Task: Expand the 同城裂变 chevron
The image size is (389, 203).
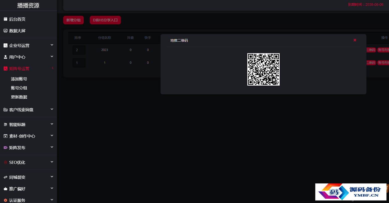Action: pos(52,177)
